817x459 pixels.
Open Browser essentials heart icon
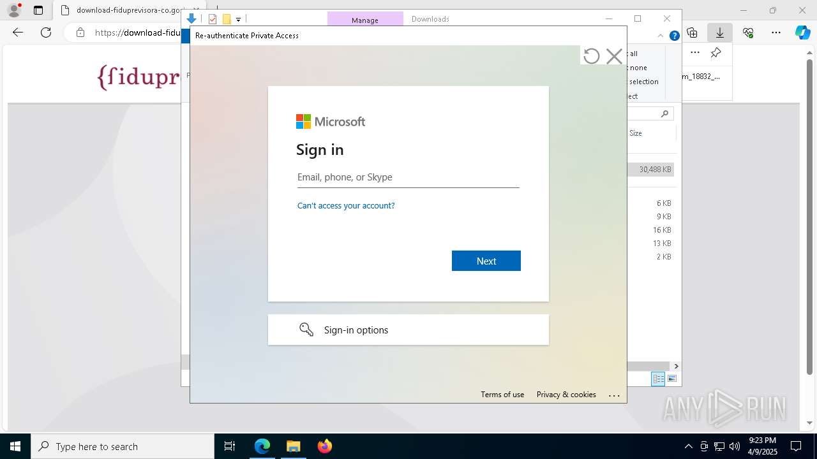tap(748, 33)
